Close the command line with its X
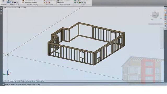This screenshot has height=94, width=167. (x=3, y=85)
